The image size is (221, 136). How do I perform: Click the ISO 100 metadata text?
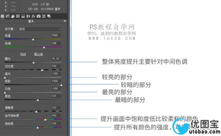point(33,9)
